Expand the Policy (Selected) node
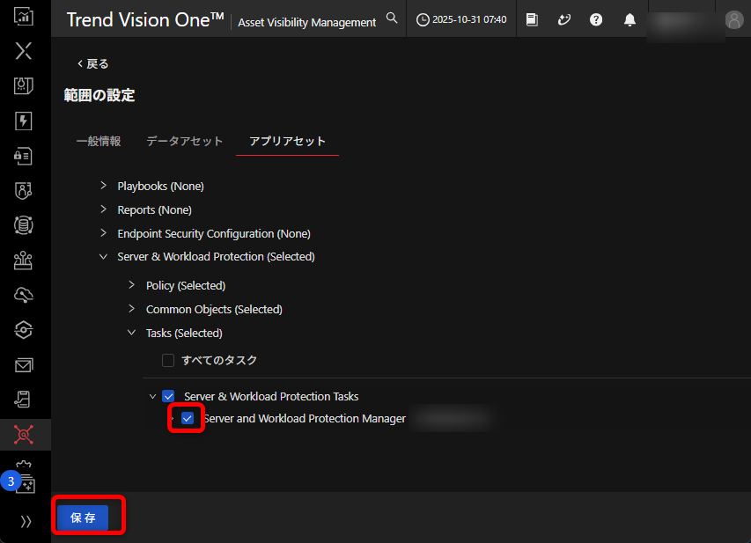This screenshot has height=543, width=751. (x=132, y=285)
